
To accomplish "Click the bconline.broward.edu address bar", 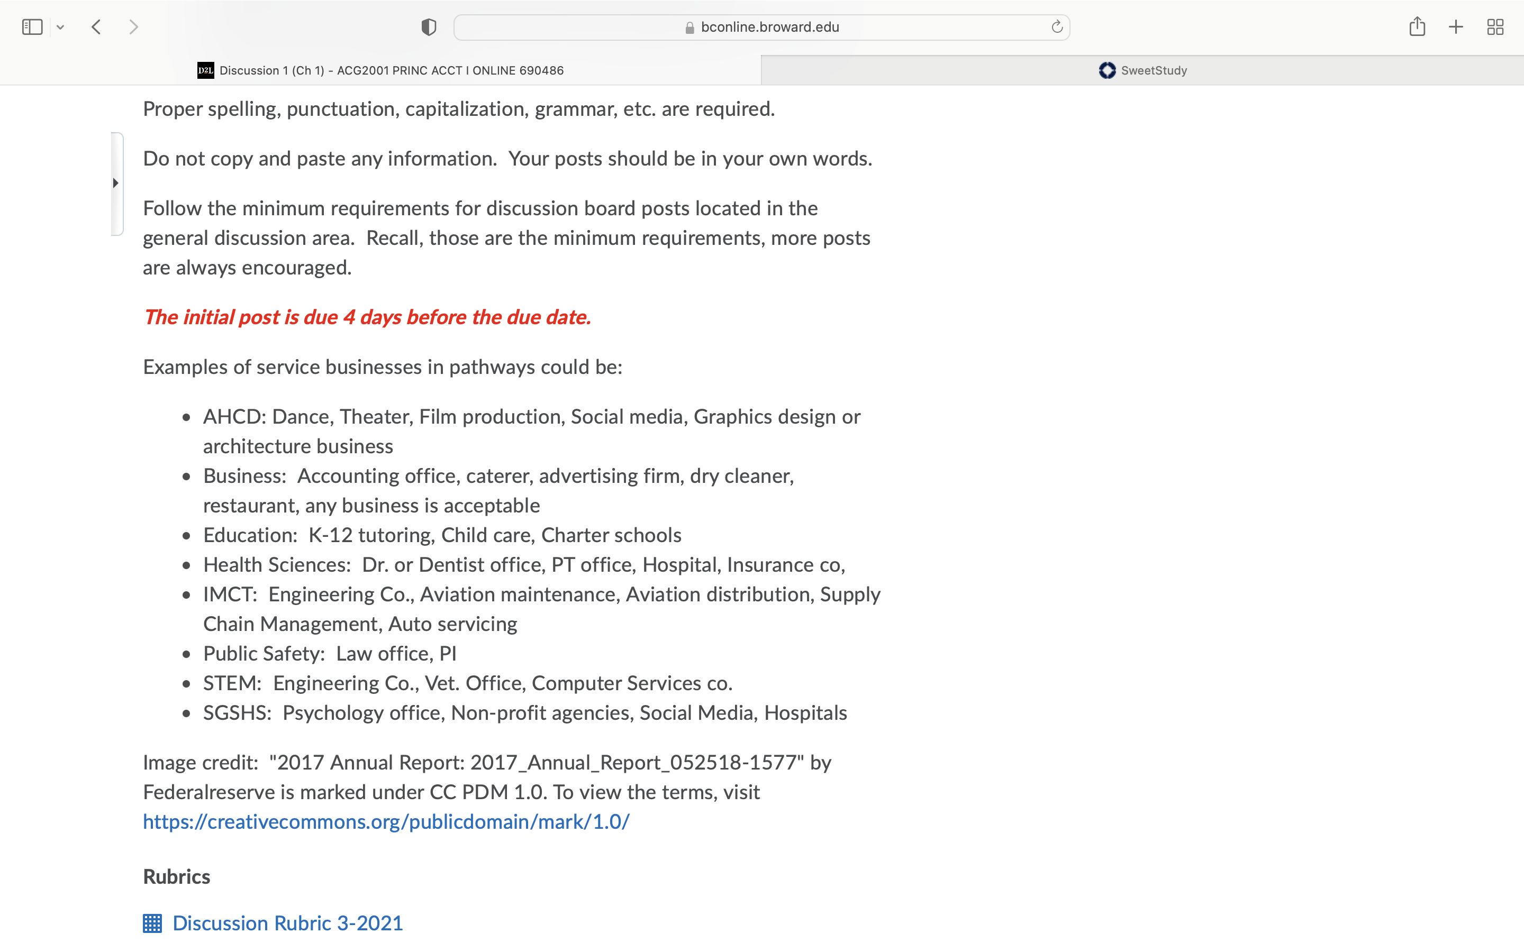I will [761, 27].
